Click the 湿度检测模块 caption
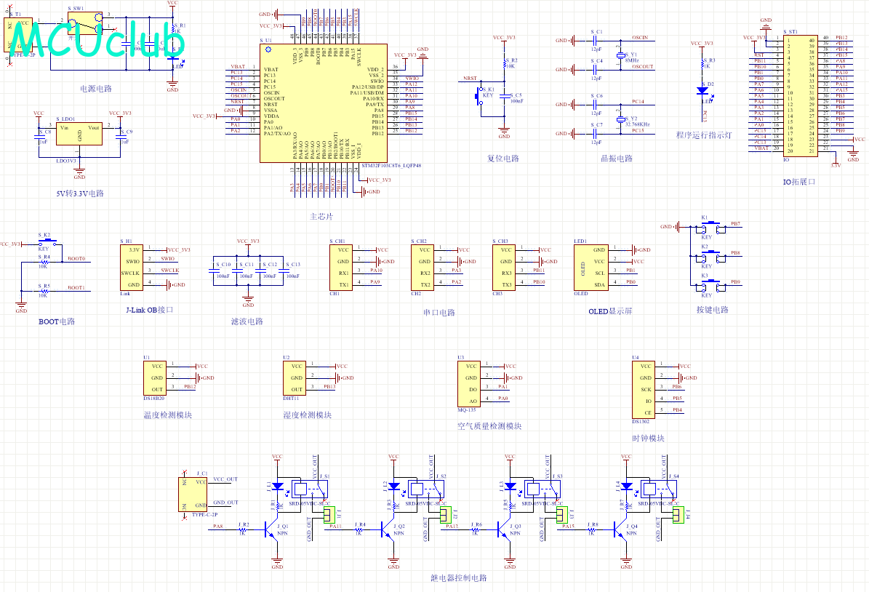 pyautogui.click(x=308, y=415)
